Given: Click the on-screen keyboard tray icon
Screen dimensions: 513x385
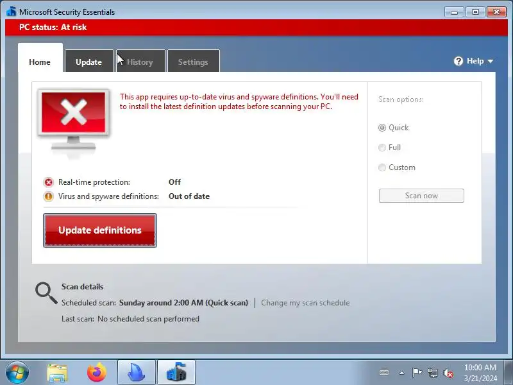Looking at the screenshot, I should coord(384,373).
